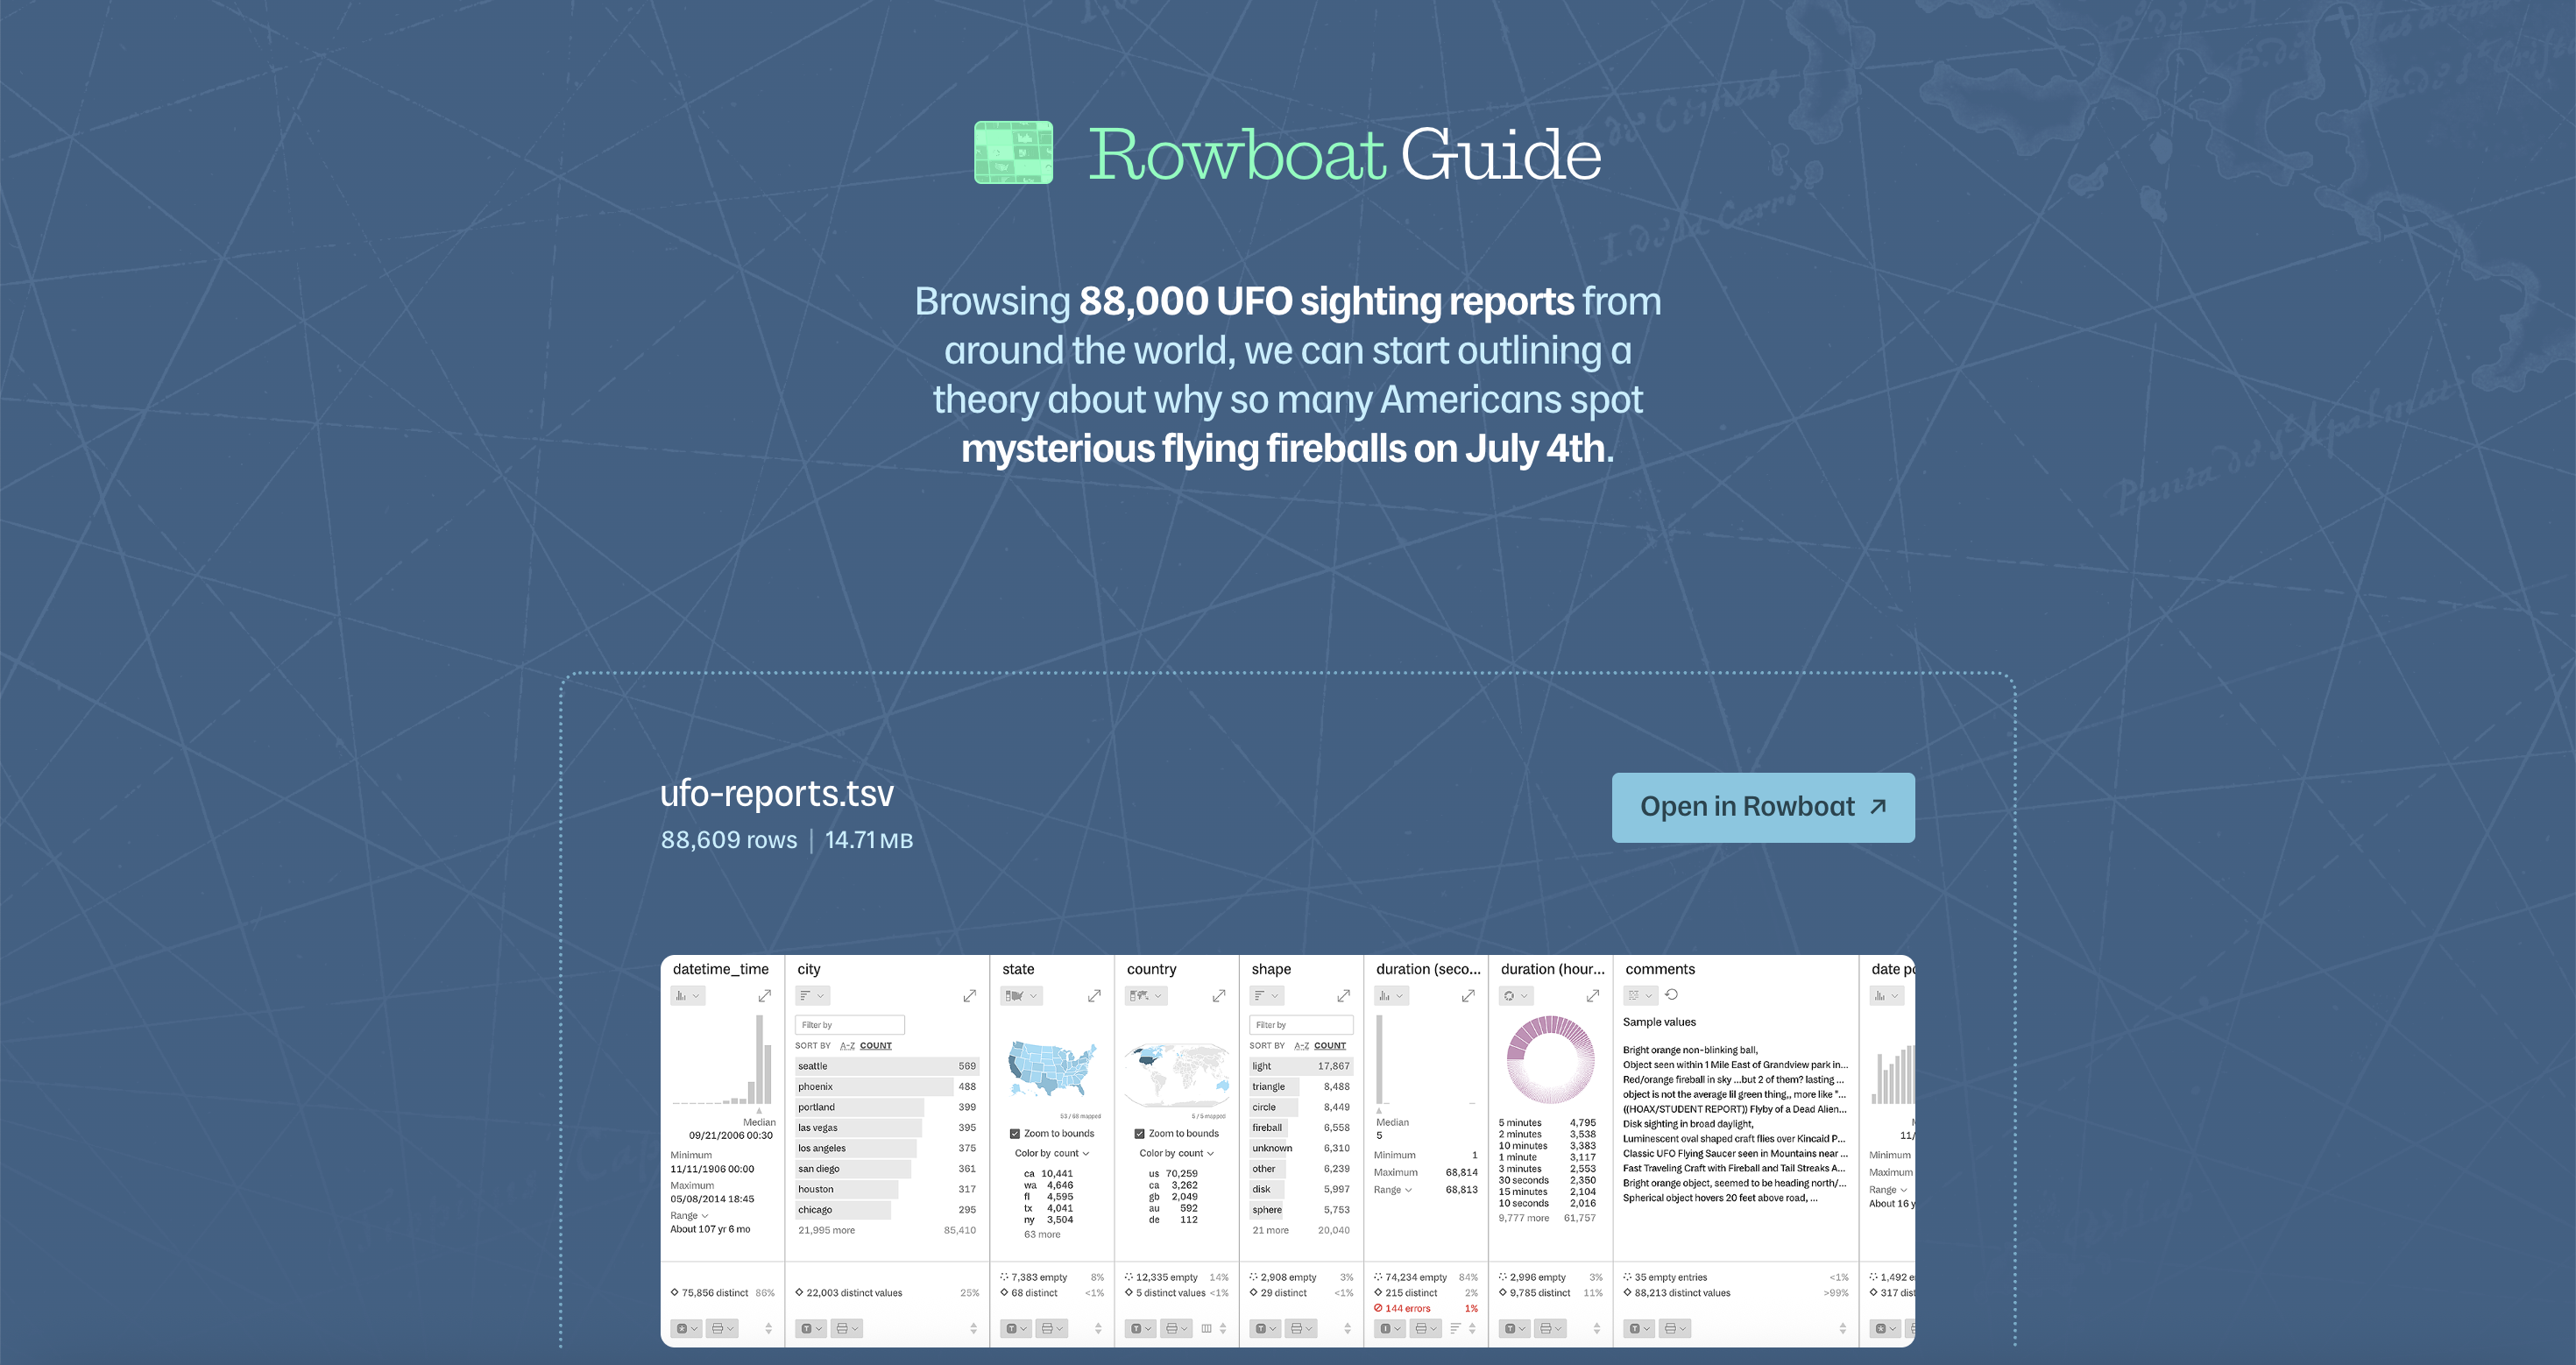
Task: Sort city values by COUNT
Action: 875,1046
